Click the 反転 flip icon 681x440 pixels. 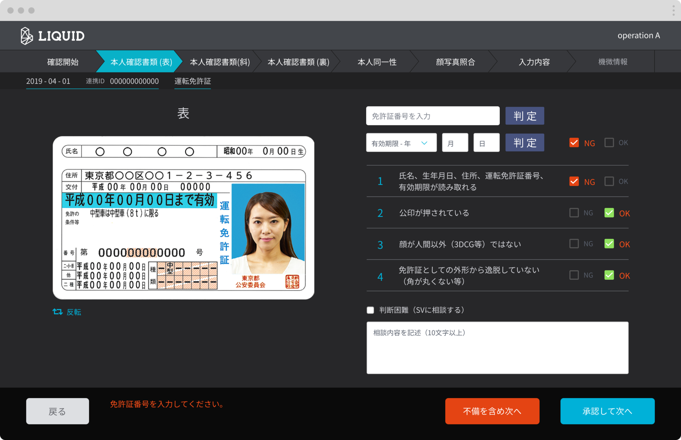[57, 312]
